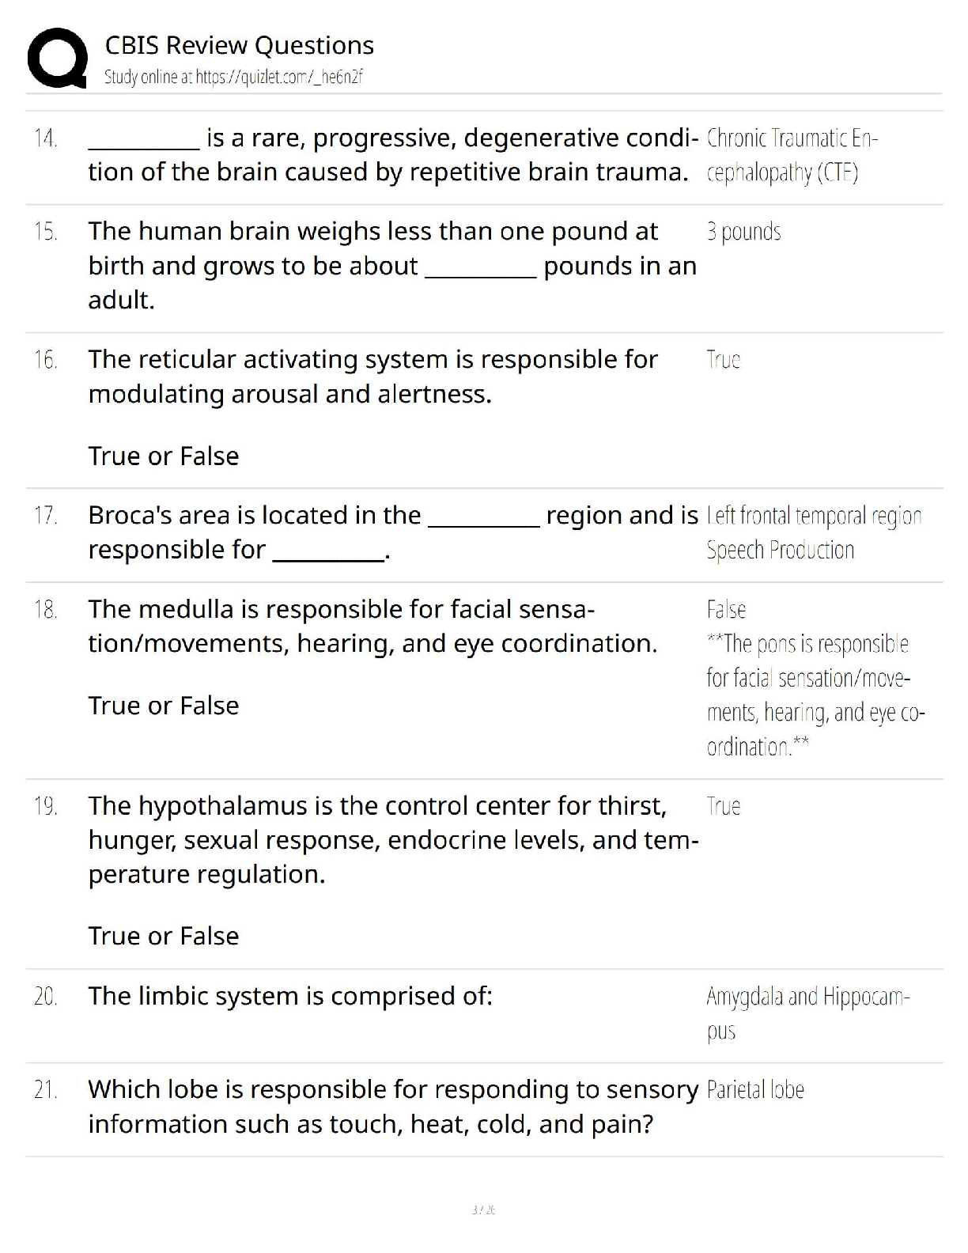The image size is (968, 1253).
Task: Select the 'True' answer for question 19
Action: (723, 806)
